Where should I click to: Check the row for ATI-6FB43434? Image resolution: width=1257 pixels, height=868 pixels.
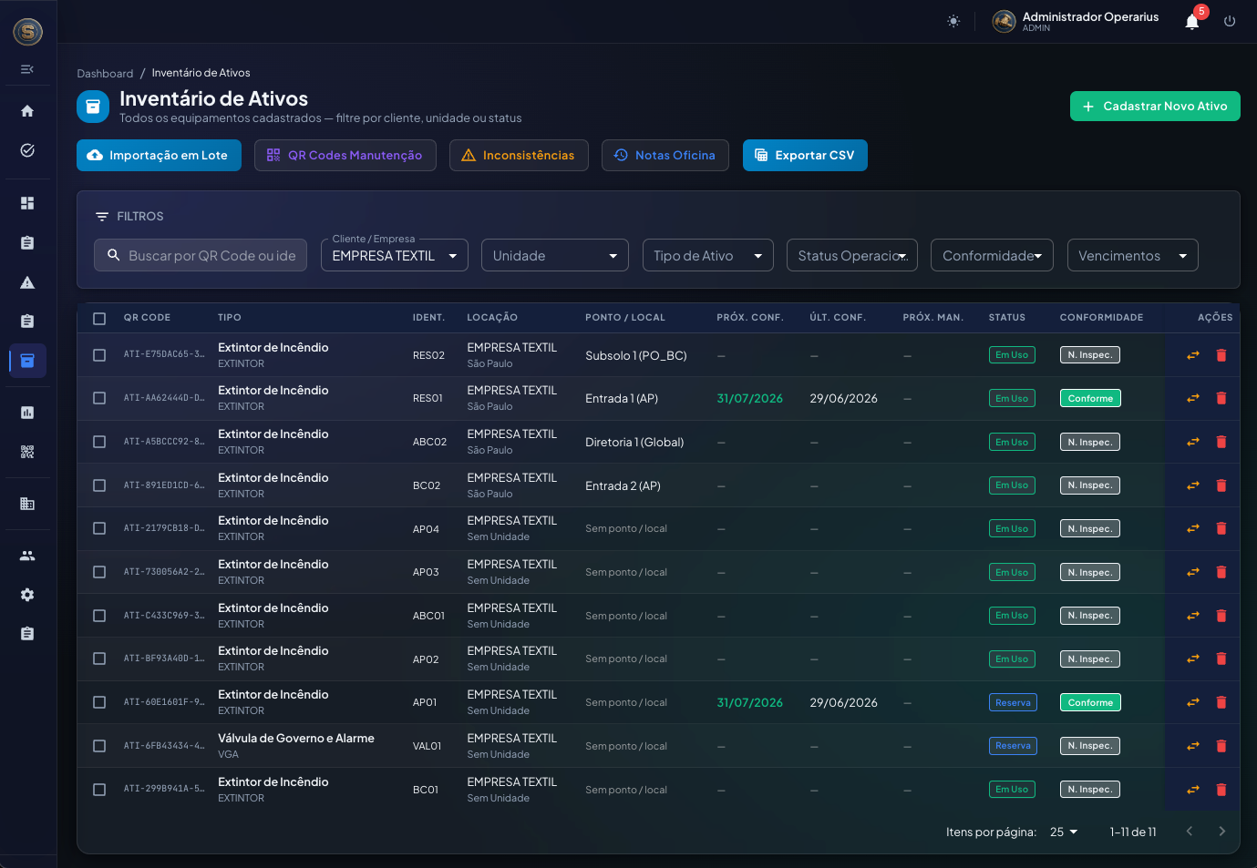click(99, 746)
